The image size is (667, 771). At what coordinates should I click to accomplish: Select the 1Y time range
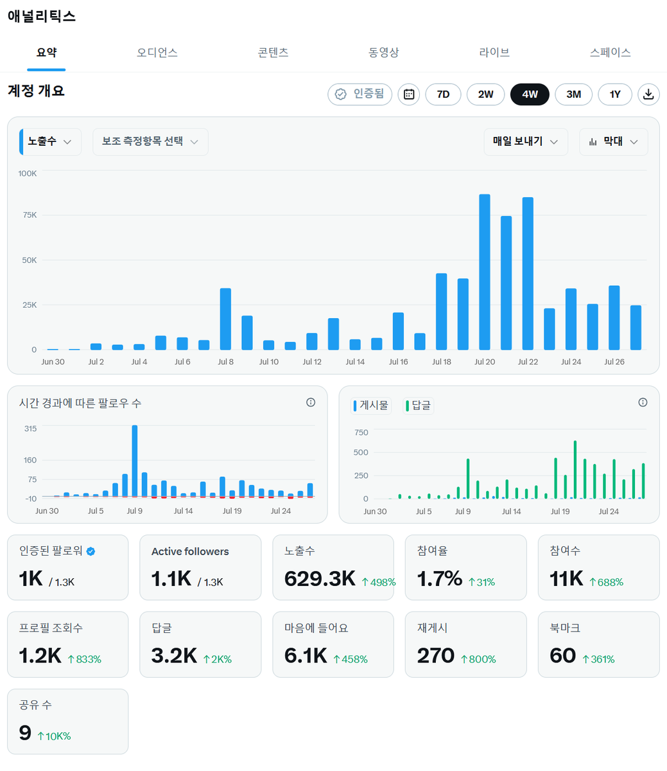click(x=615, y=94)
